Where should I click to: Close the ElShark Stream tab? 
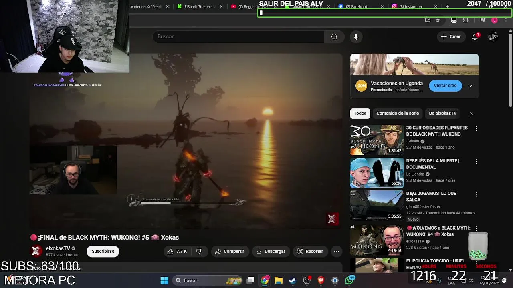point(221,6)
